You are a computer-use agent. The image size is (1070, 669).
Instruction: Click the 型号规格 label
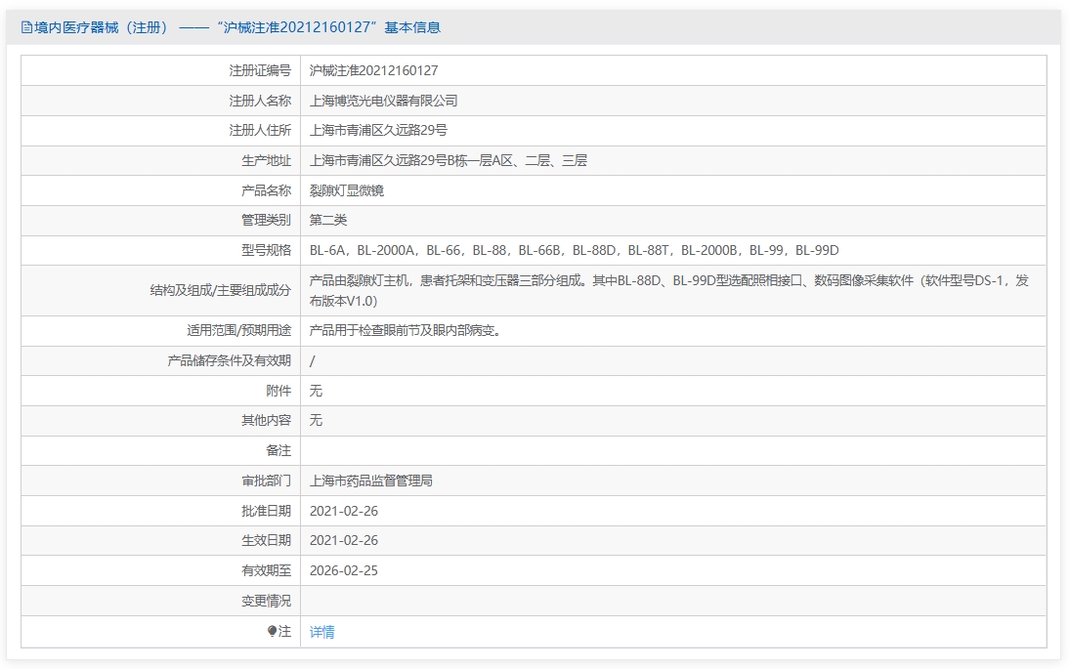tap(266, 250)
